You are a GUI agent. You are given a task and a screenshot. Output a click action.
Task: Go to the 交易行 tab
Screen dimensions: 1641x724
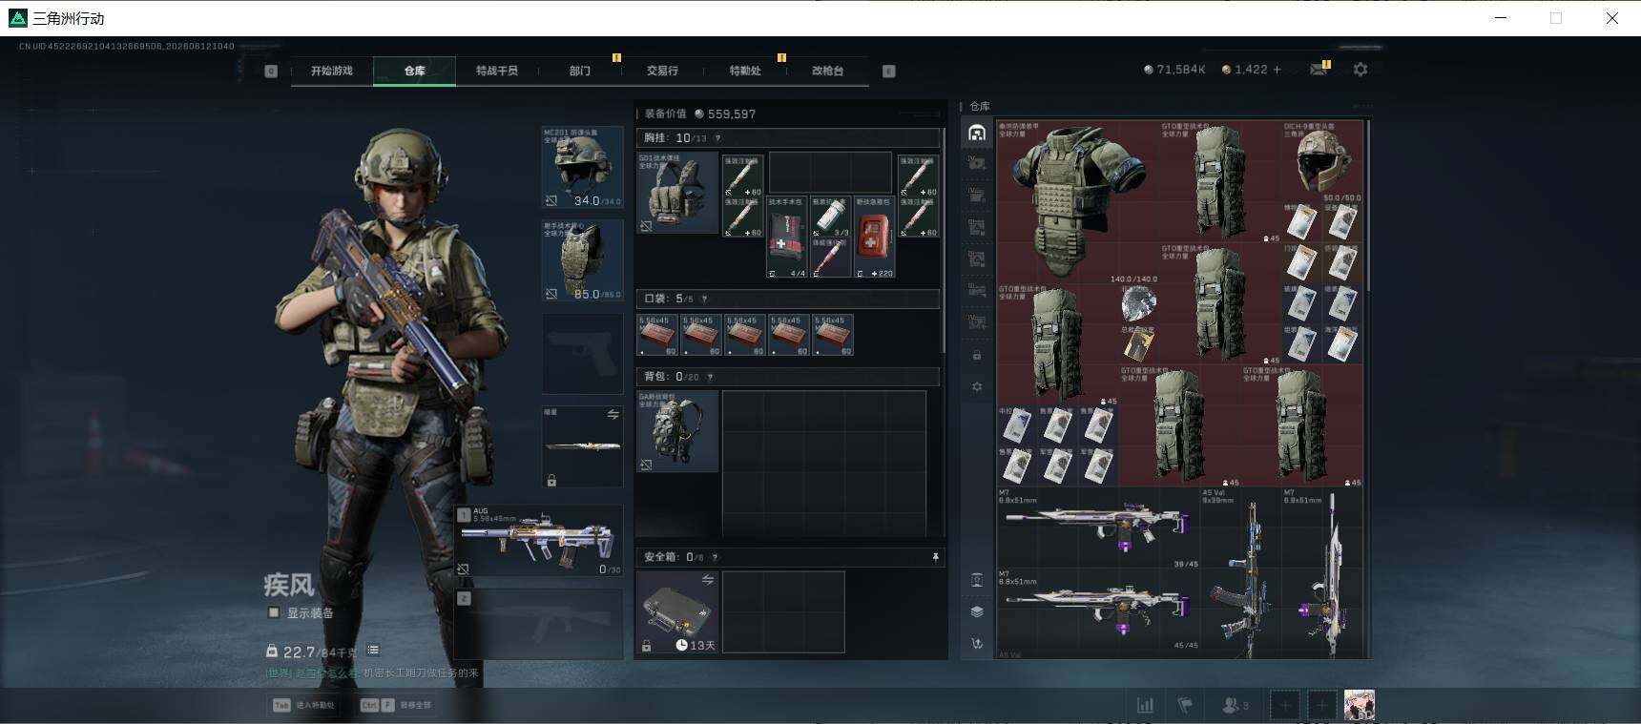tap(662, 71)
